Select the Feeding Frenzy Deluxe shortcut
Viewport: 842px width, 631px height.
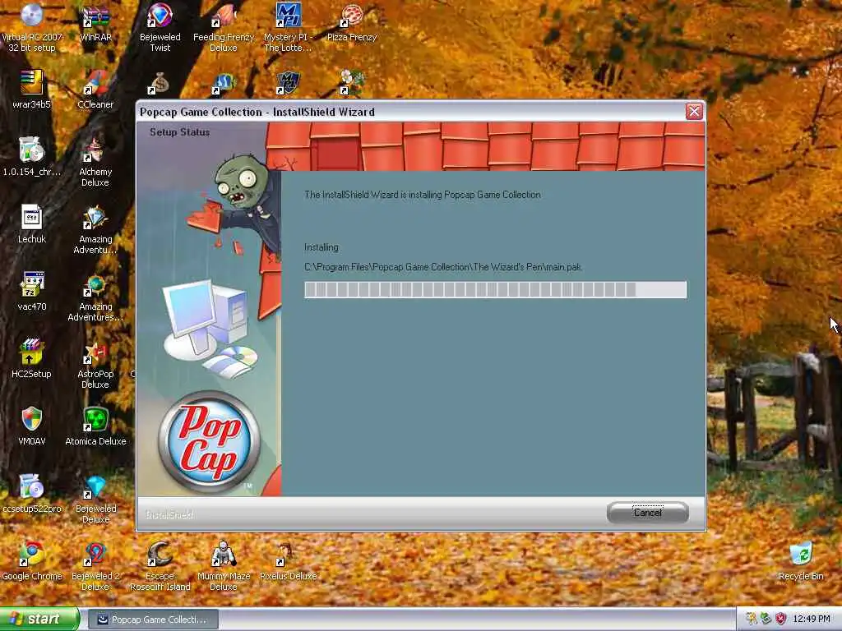click(224, 27)
